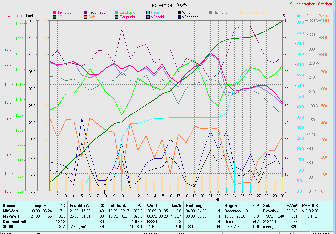
Task: Select the gray Richtung legend marker
Action: 210,12
